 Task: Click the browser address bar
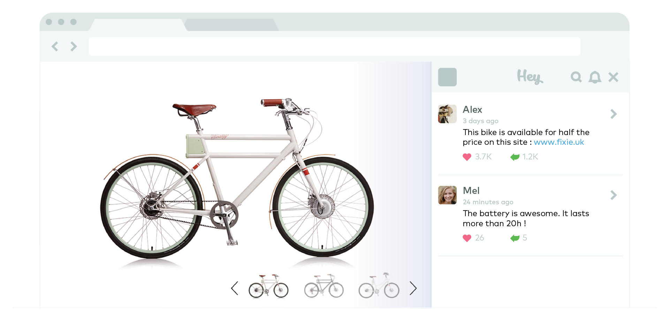334,46
